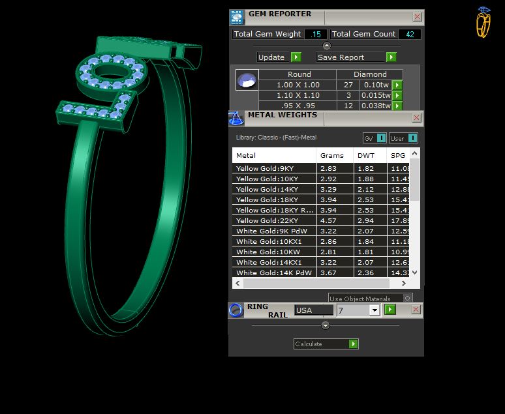
Task: Enable Use Object Materials option
Action: (407, 299)
